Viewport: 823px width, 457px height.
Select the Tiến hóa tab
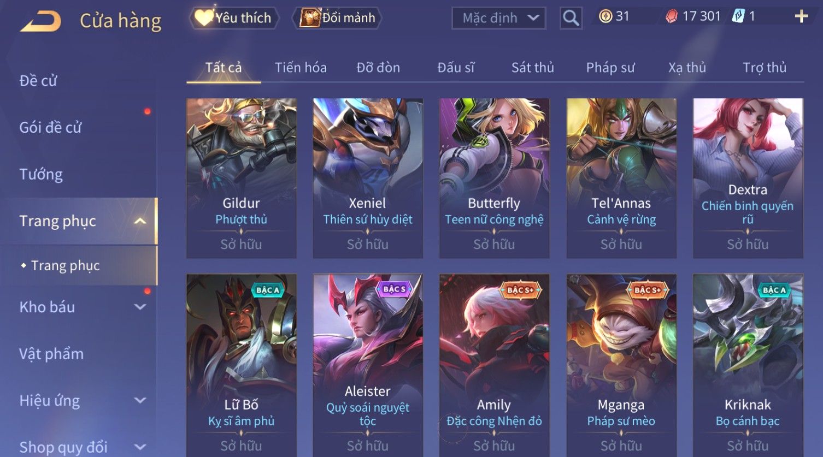click(301, 68)
